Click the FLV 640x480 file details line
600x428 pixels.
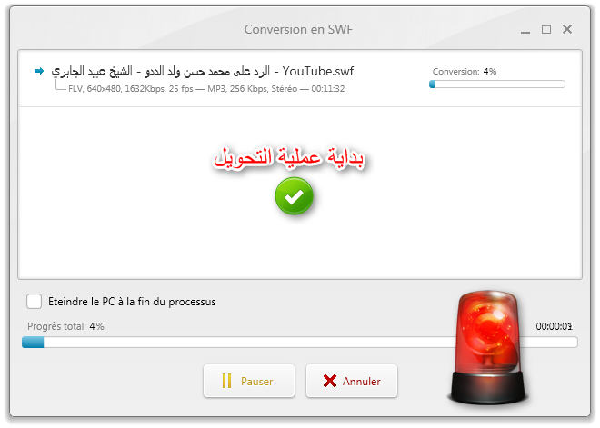coord(206,89)
